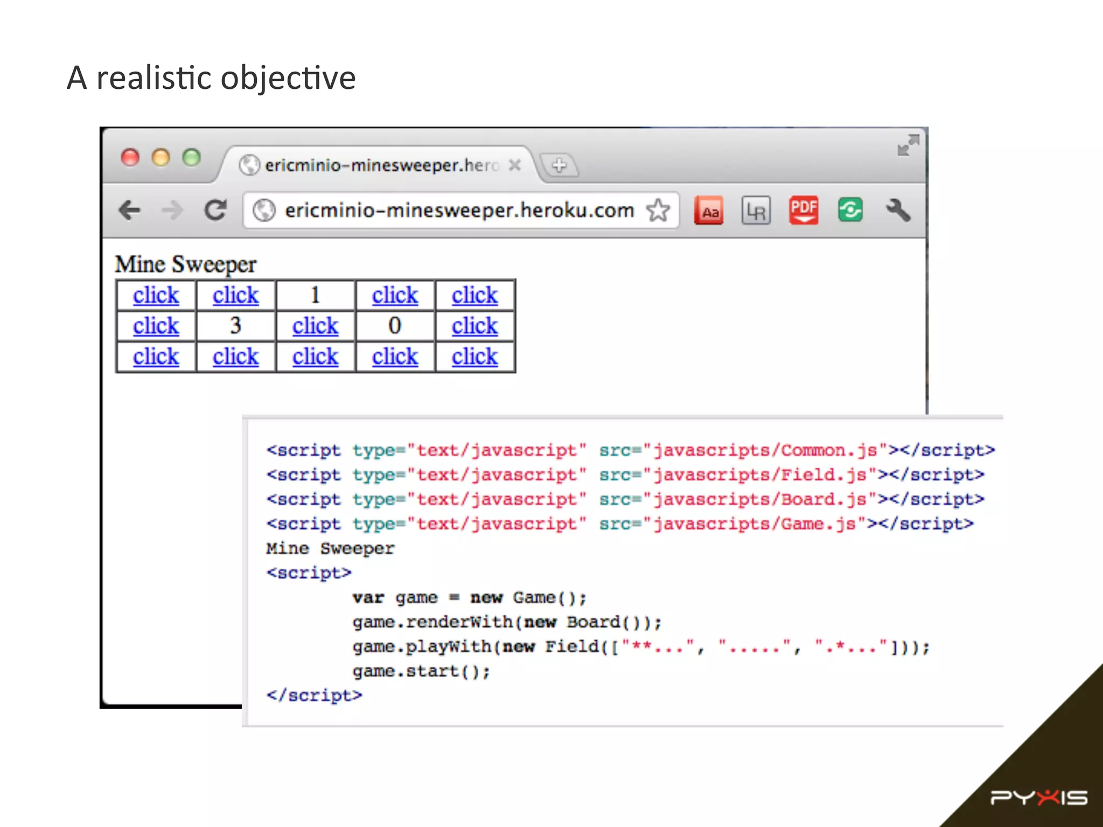The height and width of the screenshot is (827, 1103).
Task: Reload the page with refresh icon
Action: pos(215,210)
